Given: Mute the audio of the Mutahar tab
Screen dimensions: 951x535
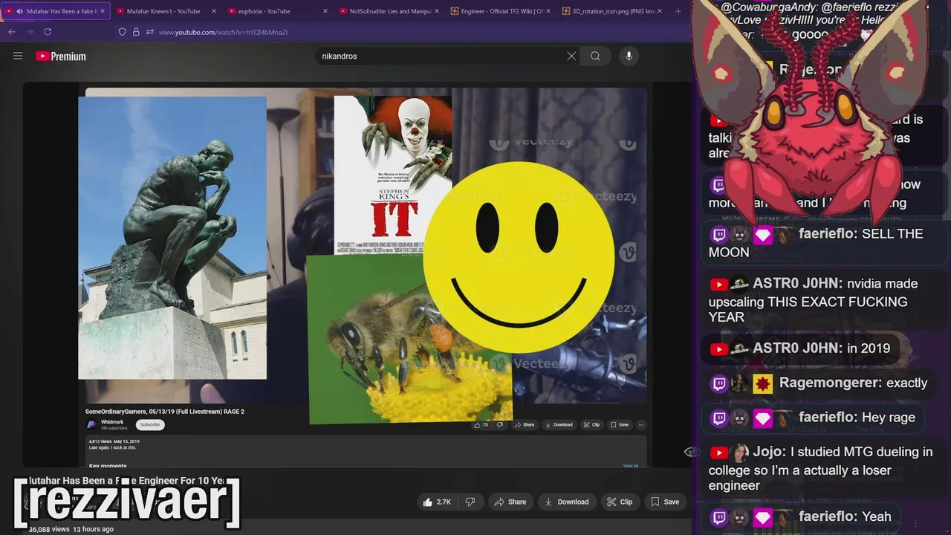Looking at the screenshot, I should [19, 11].
